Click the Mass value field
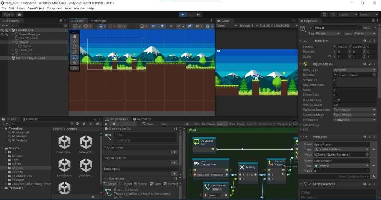Viewport: 381px width, 200px height. point(355,90)
